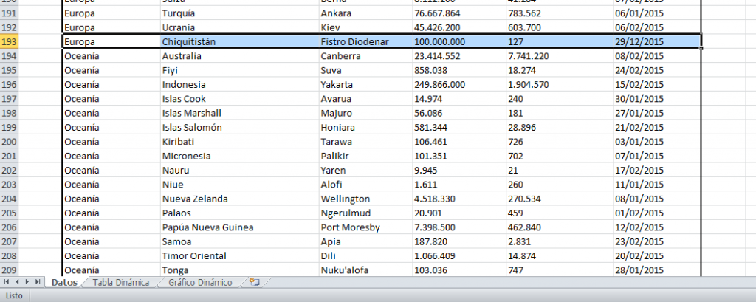Select row header 209
This screenshot has height=302, width=756.
(x=9, y=270)
